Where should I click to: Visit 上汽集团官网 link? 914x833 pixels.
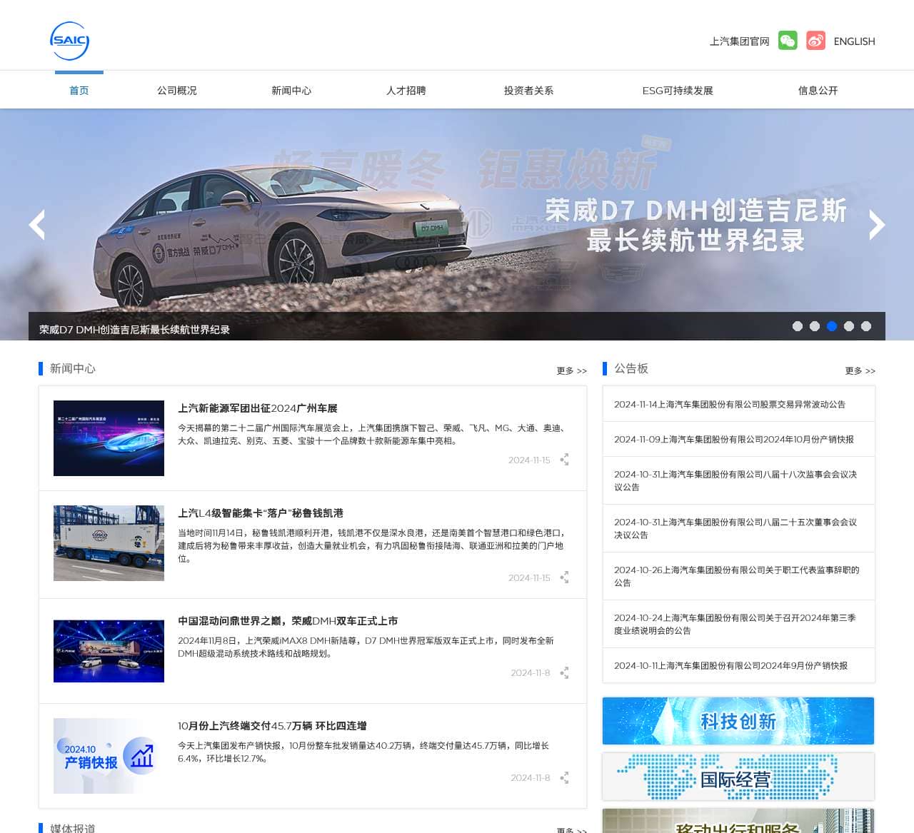point(740,41)
